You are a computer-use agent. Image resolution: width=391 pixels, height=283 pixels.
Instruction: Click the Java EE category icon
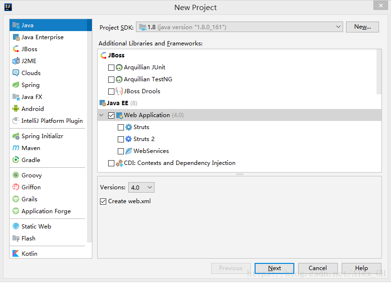(x=102, y=103)
